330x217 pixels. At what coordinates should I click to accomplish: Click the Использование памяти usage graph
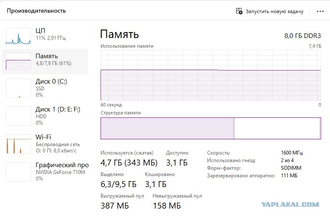211,75
